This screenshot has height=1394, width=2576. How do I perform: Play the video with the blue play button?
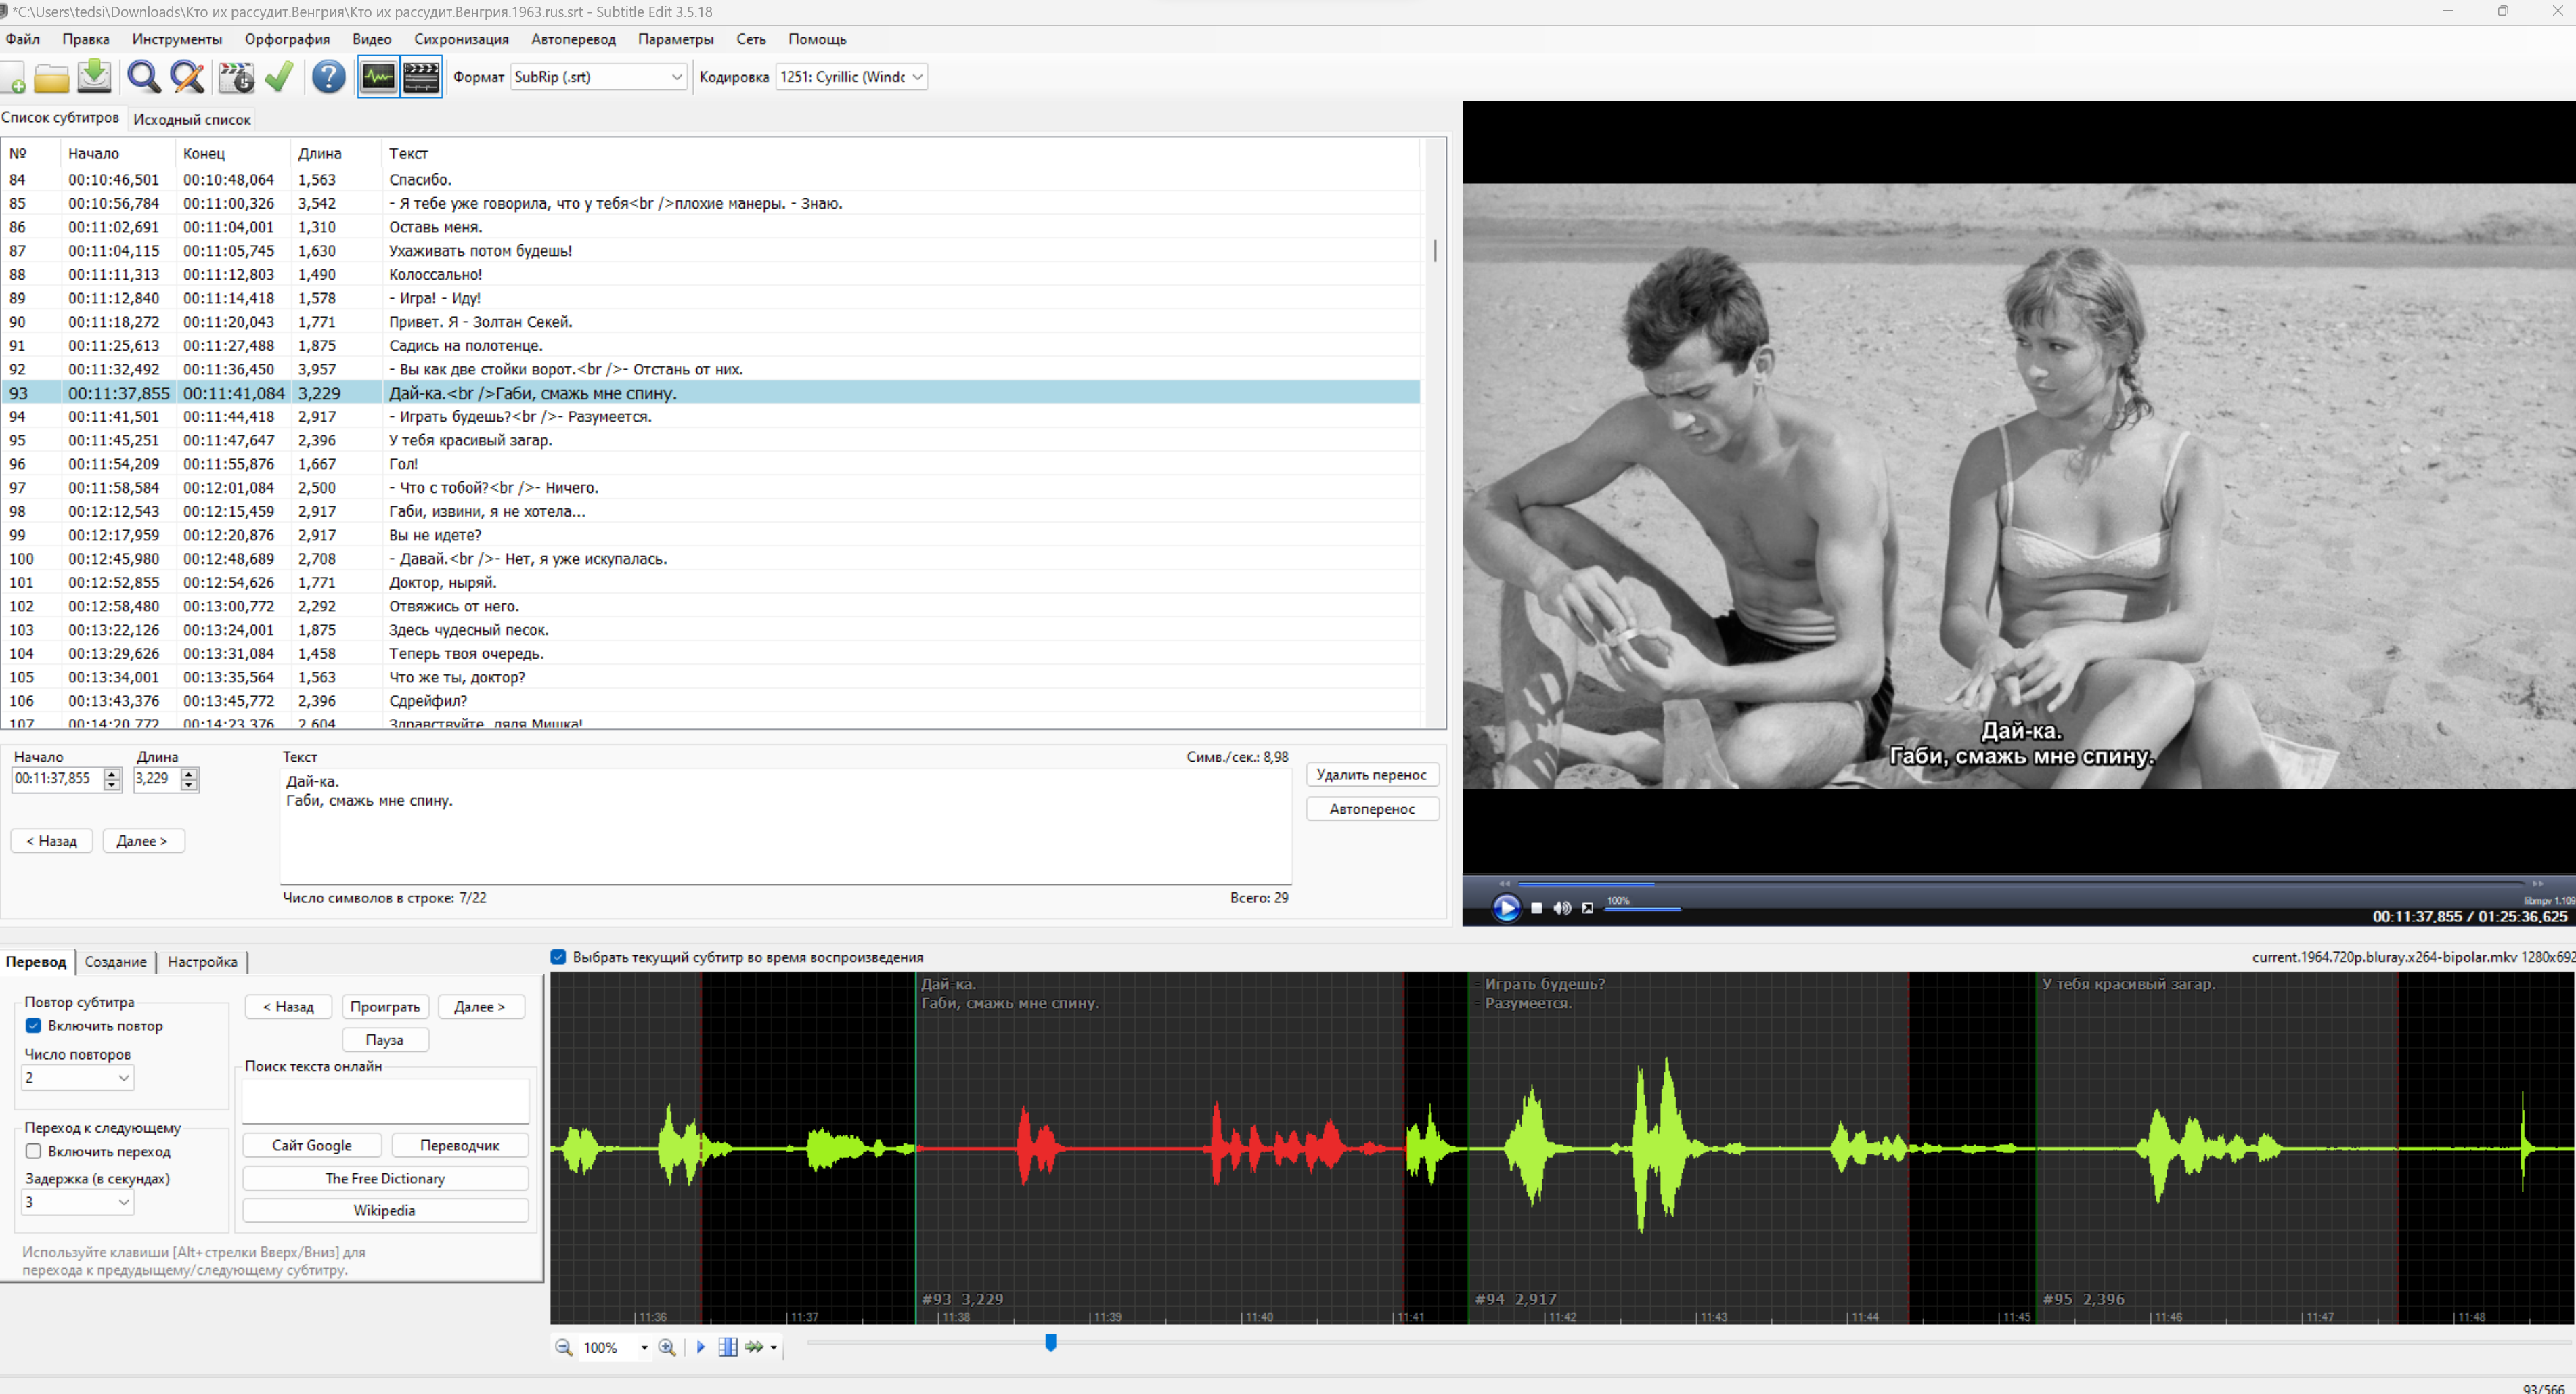(1506, 907)
